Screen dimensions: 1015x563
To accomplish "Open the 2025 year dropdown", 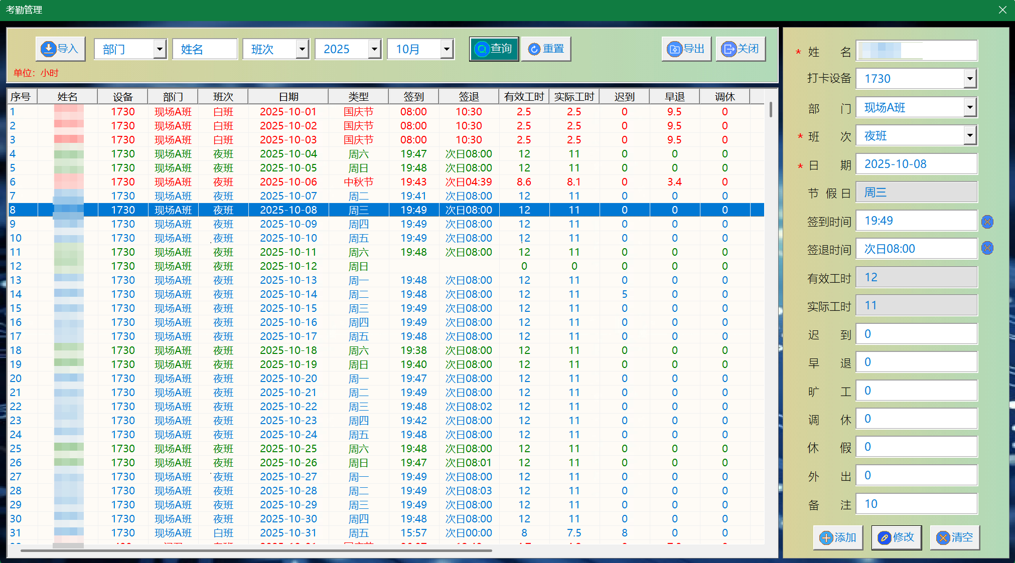I will click(374, 49).
